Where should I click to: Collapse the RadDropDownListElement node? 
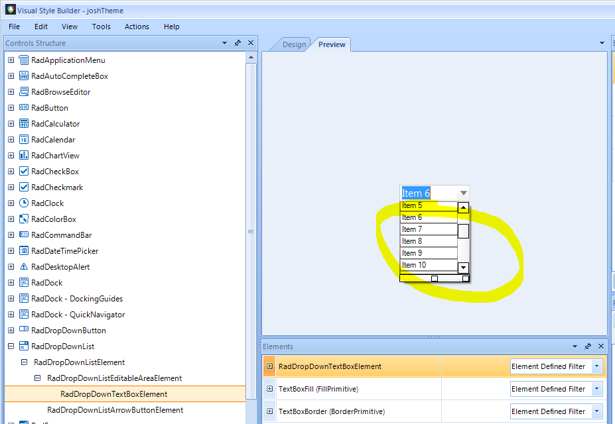24,362
